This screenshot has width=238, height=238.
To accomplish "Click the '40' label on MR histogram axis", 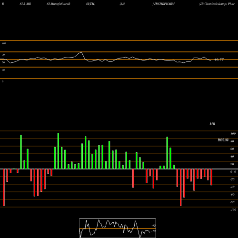I will (232, 157).
